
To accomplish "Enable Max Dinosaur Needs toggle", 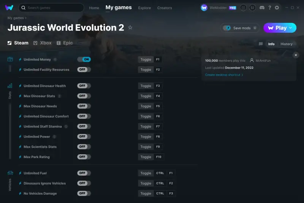I will pyautogui.click(x=84, y=106).
